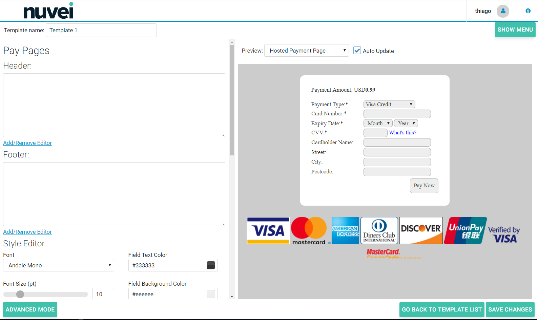Click the Diners Club International logo
This screenshot has height=321, width=538.
click(379, 231)
